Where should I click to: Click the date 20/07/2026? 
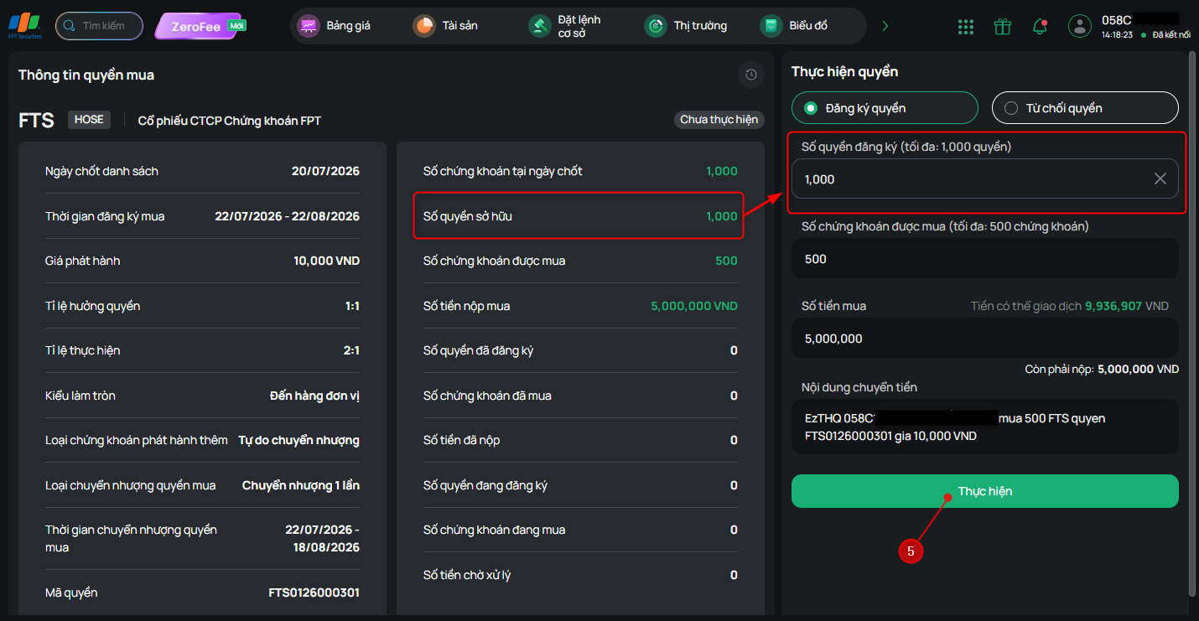pos(325,171)
